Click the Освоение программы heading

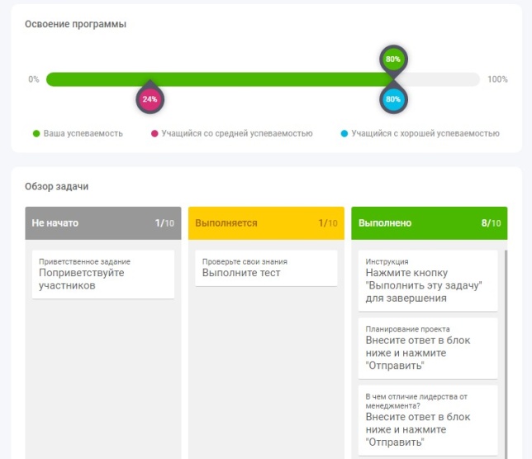tap(76, 24)
